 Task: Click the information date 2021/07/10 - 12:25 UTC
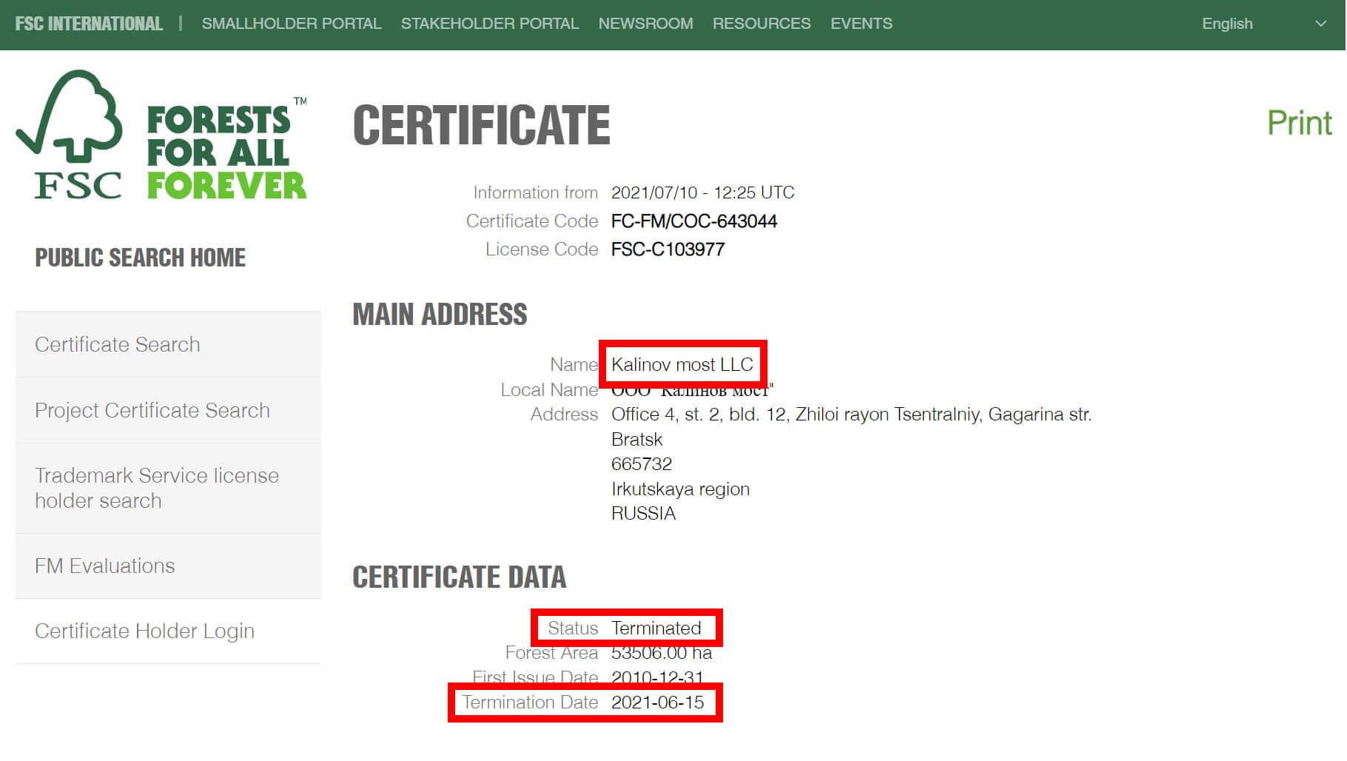702,192
